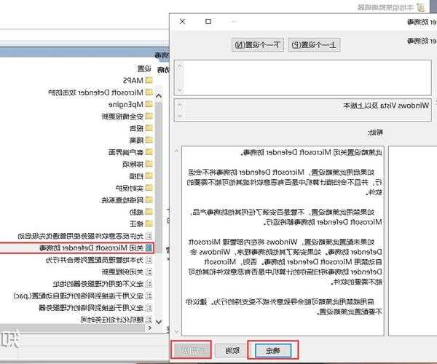Click the 下一个设置(N) button
437x364 pixels.
tap(257, 45)
